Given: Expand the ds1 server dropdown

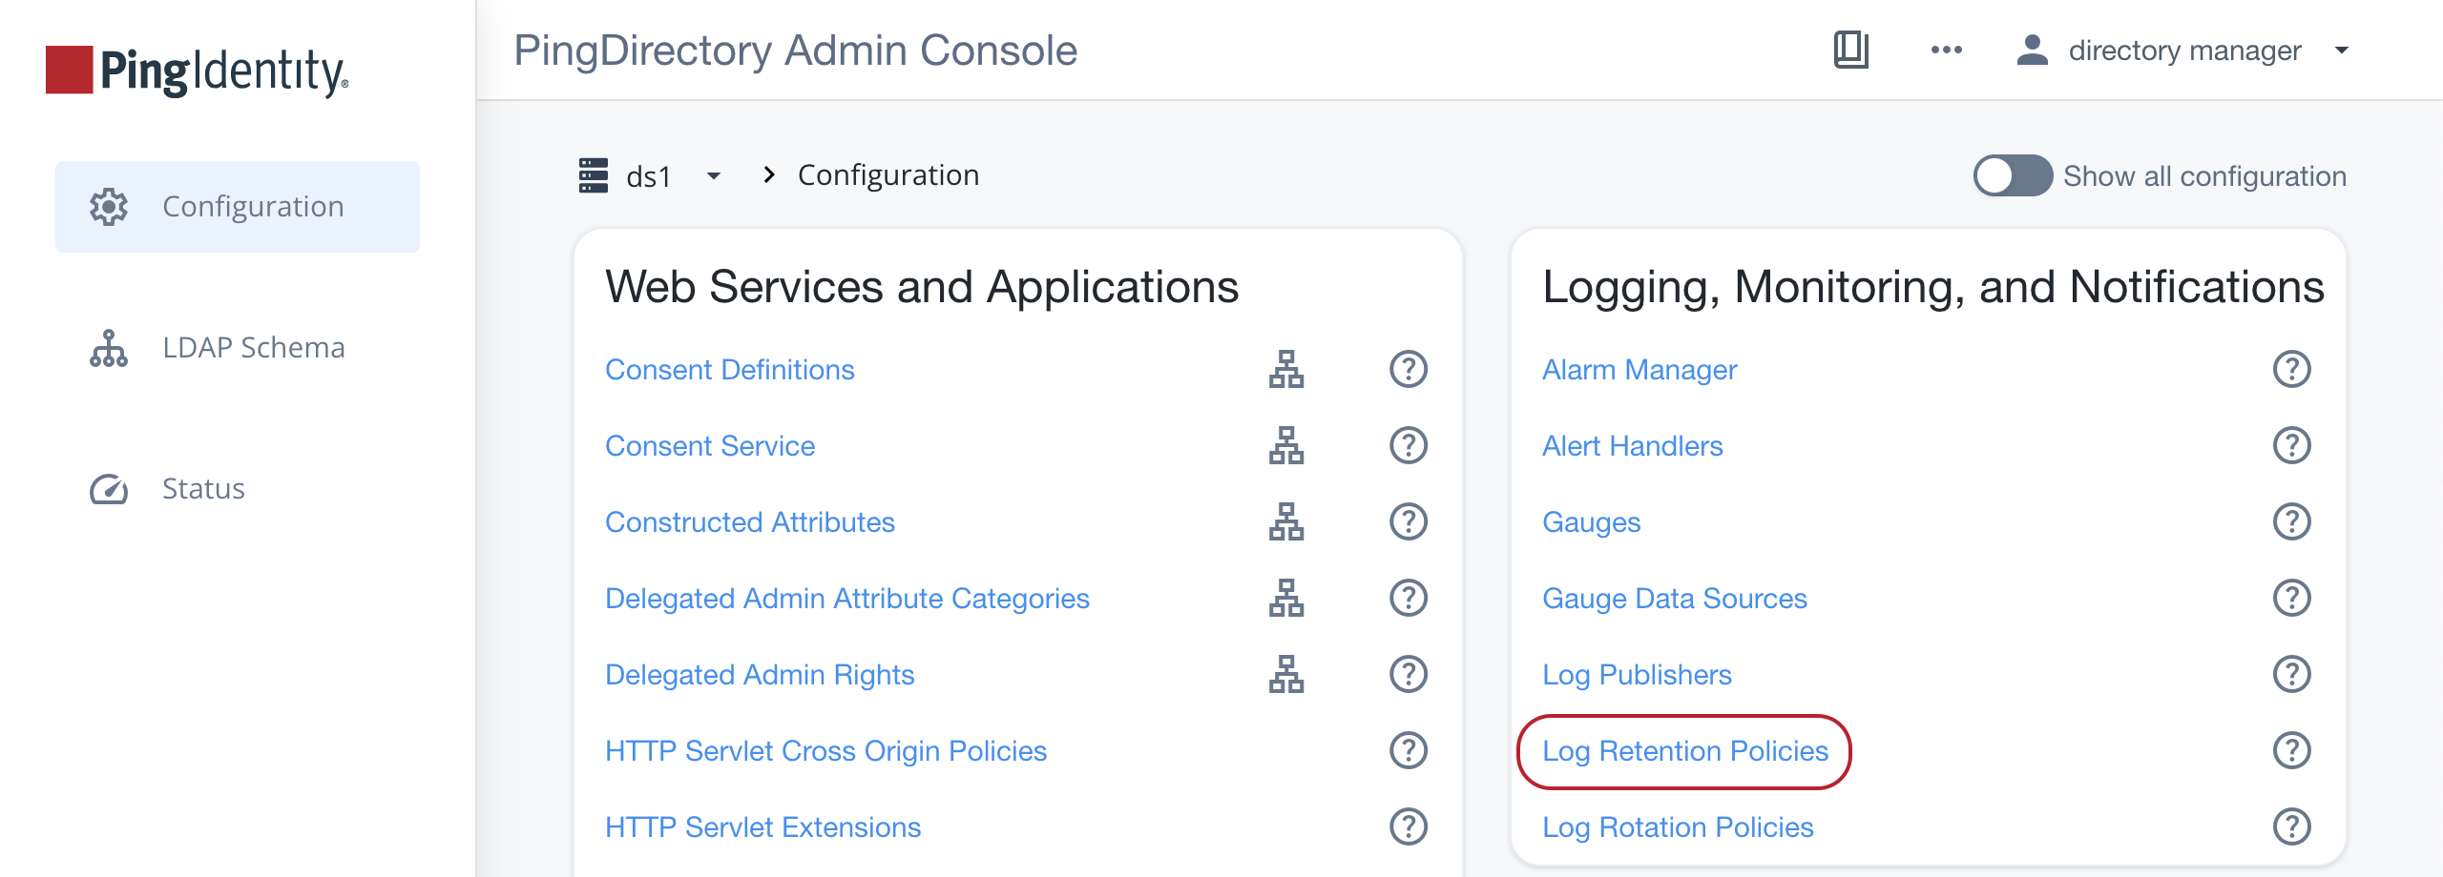Looking at the screenshot, I should [x=712, y=176].
